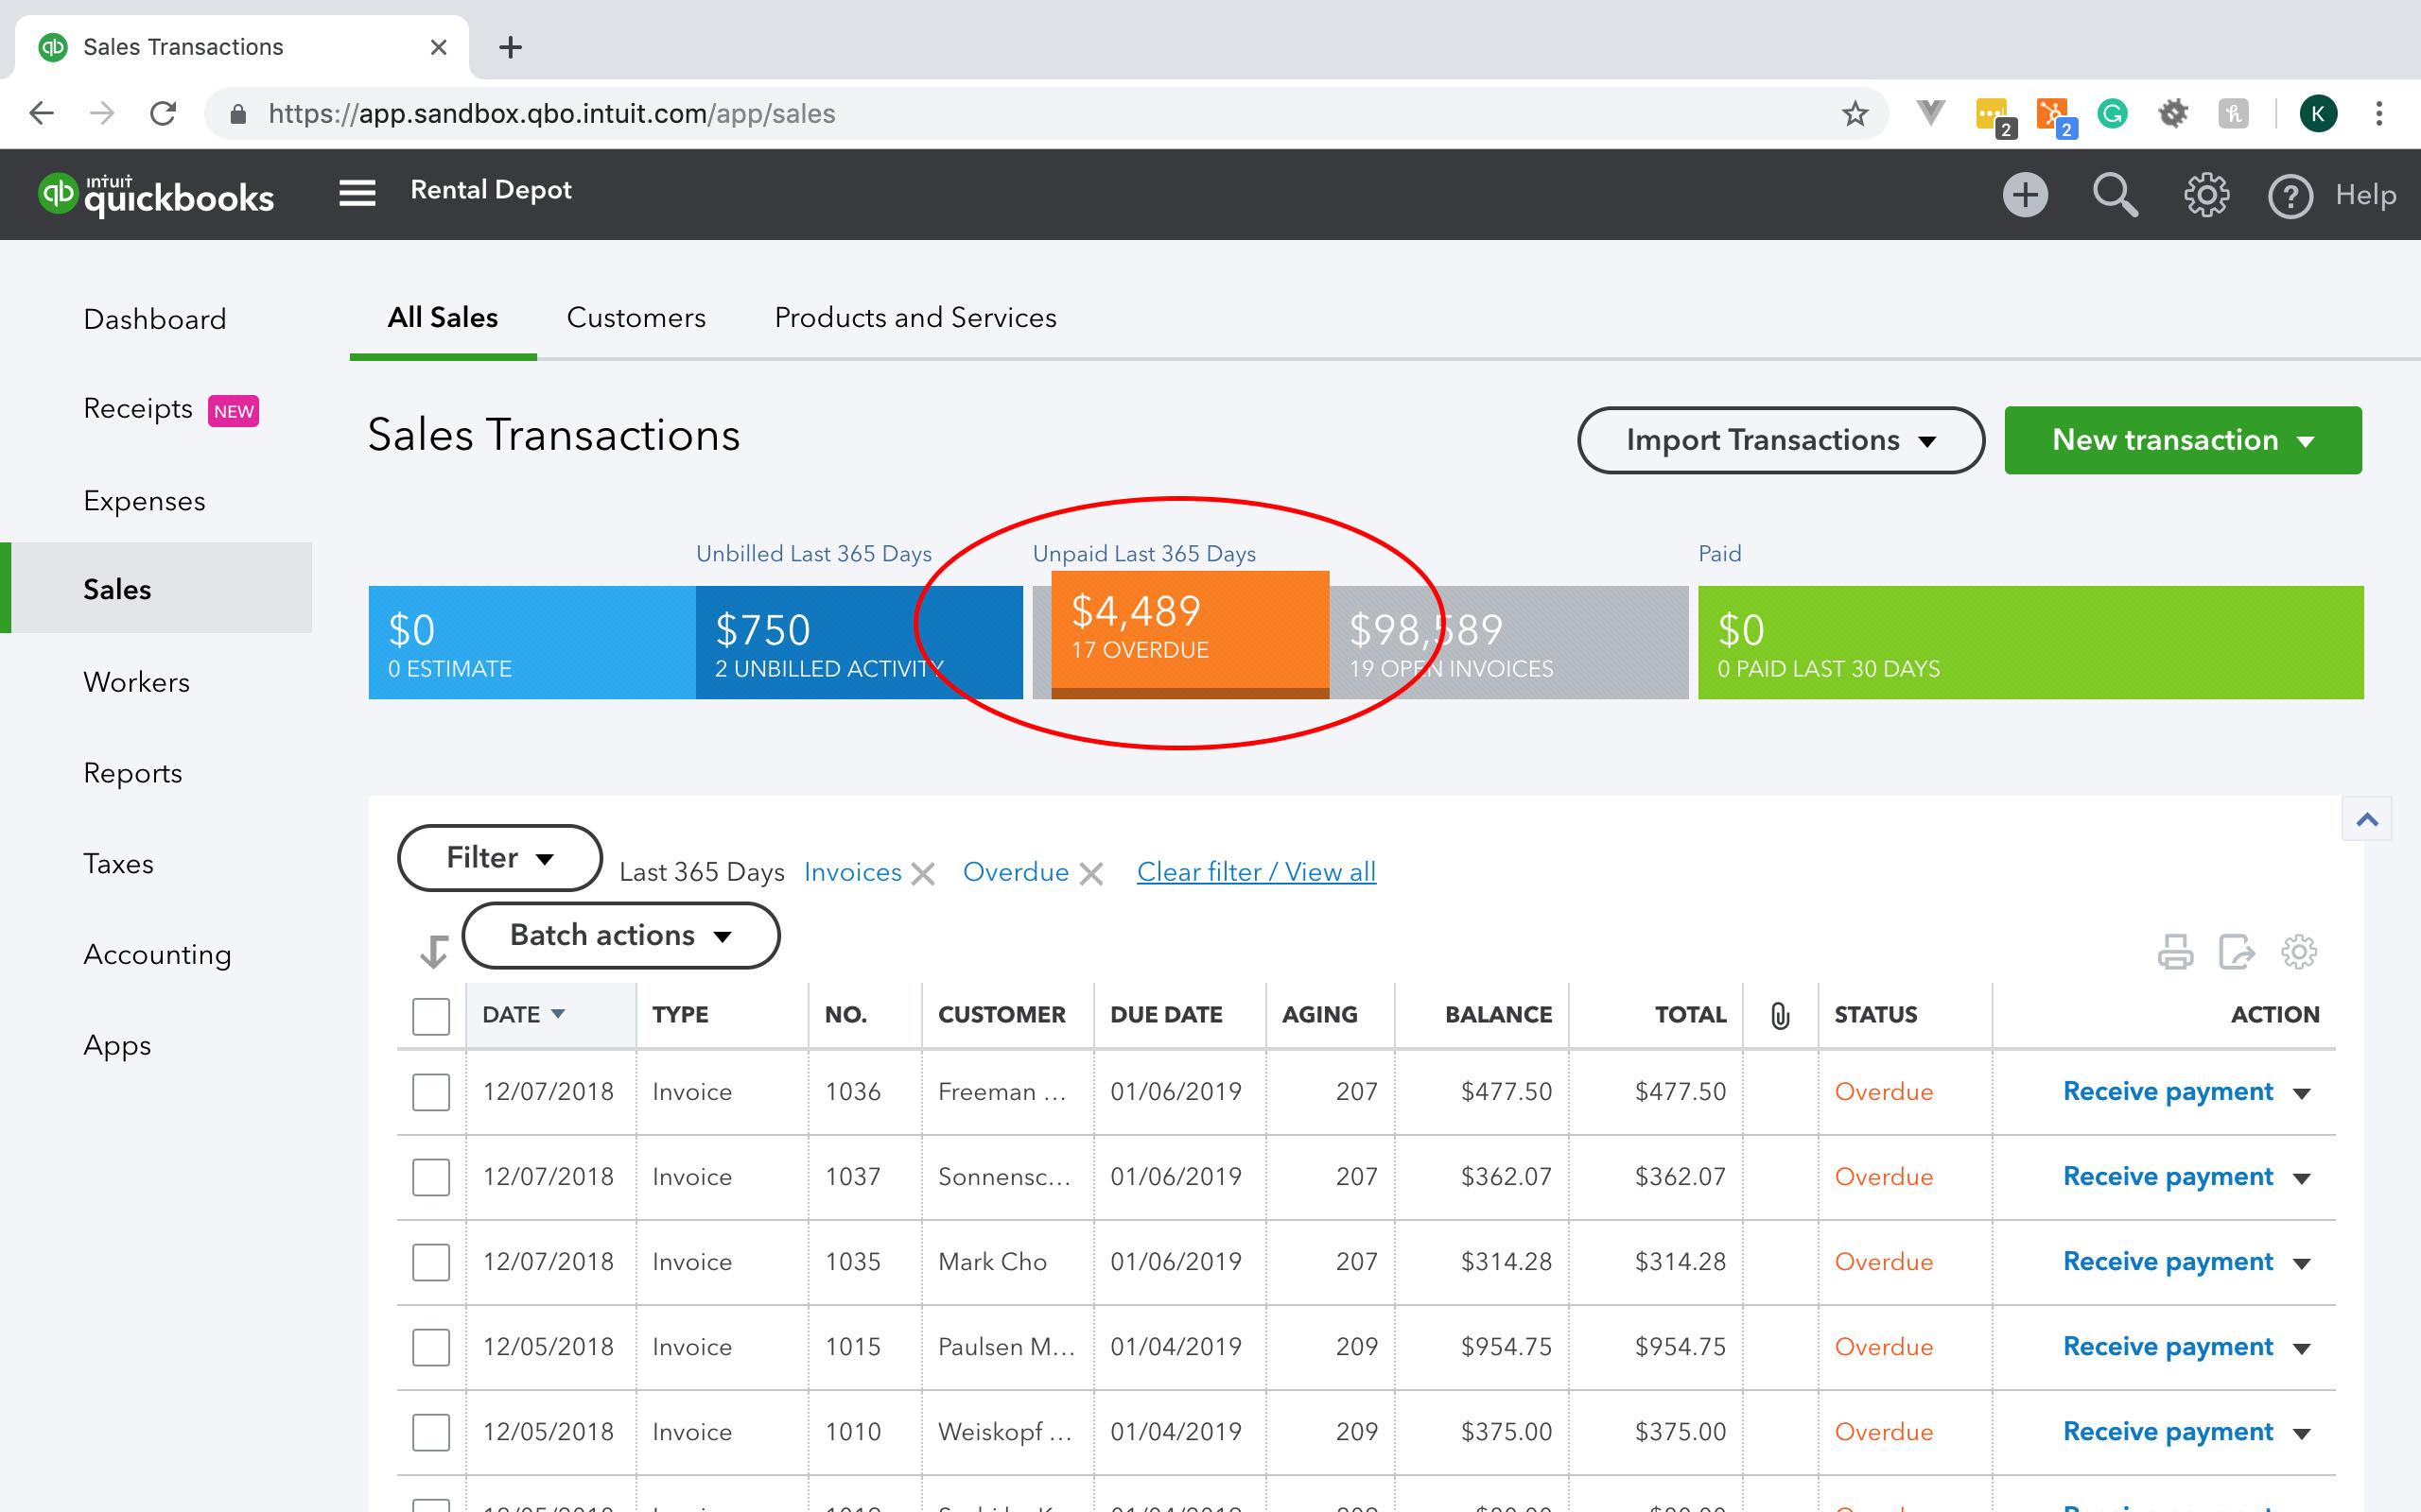The image size is (2421, 1512).
Task: Open the search magnifier in header
Action: 2115,194
